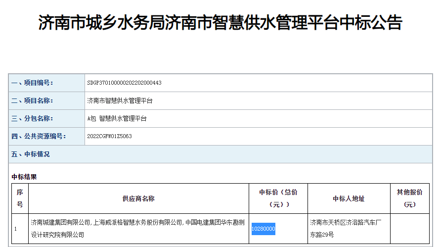
Task: Click the 供应商名称 column header
Action: coord(138,198)
